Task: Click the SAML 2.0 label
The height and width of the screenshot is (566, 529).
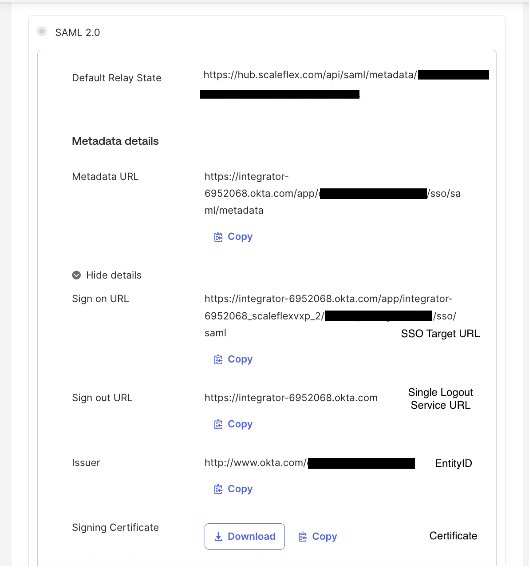Action: [78, 32]
